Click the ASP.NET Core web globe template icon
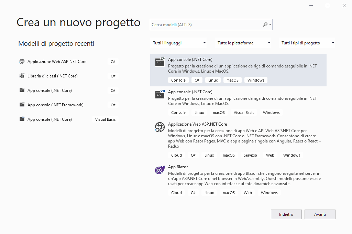 [159, 127]
